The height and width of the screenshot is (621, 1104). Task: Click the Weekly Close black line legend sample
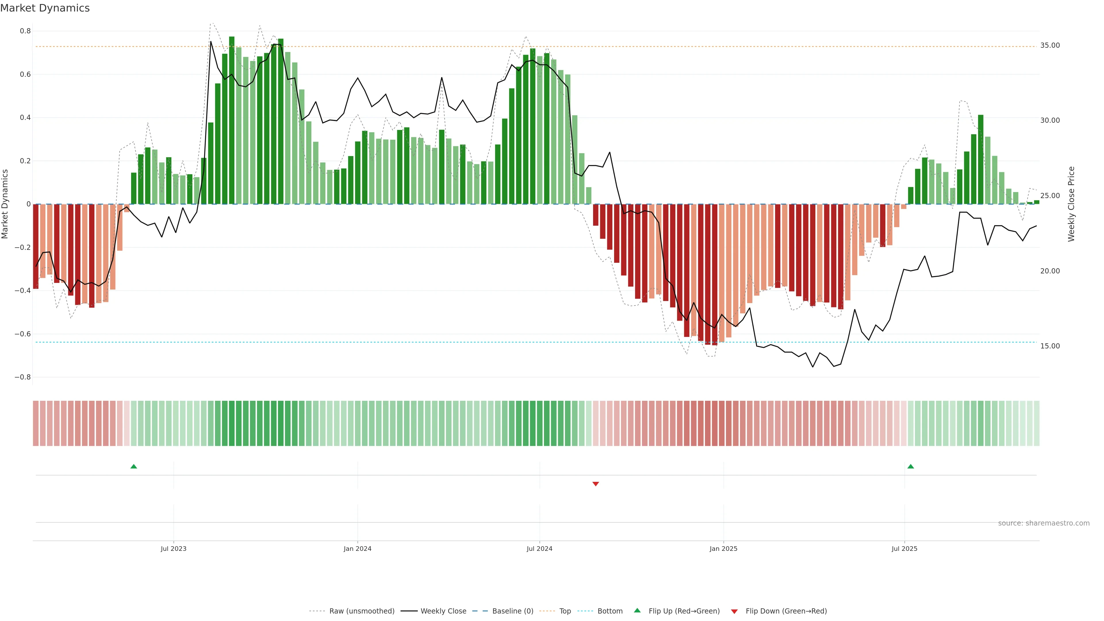pyautogui.click(x=409, y=611)
